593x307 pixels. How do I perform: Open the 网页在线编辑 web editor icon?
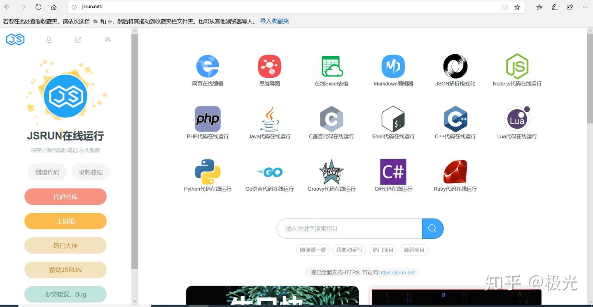coord(208,66)
